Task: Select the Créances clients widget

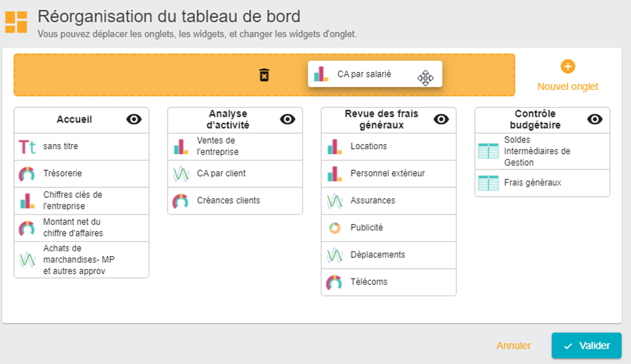Action: click(x=228, y=201)
